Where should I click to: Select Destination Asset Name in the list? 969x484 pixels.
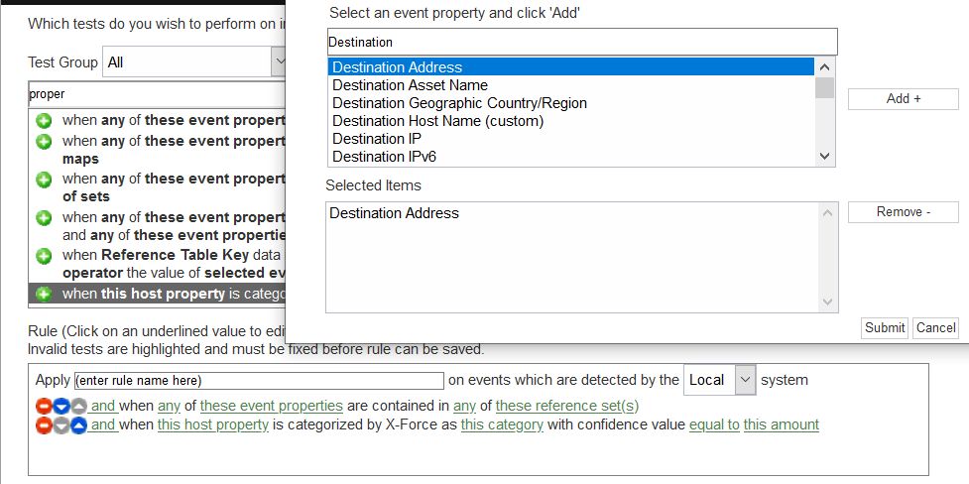coord(410,85)
